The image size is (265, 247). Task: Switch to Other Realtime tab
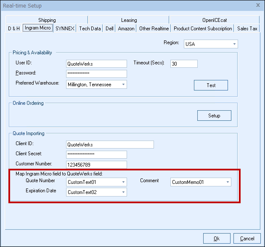click(x=154, y=28)
